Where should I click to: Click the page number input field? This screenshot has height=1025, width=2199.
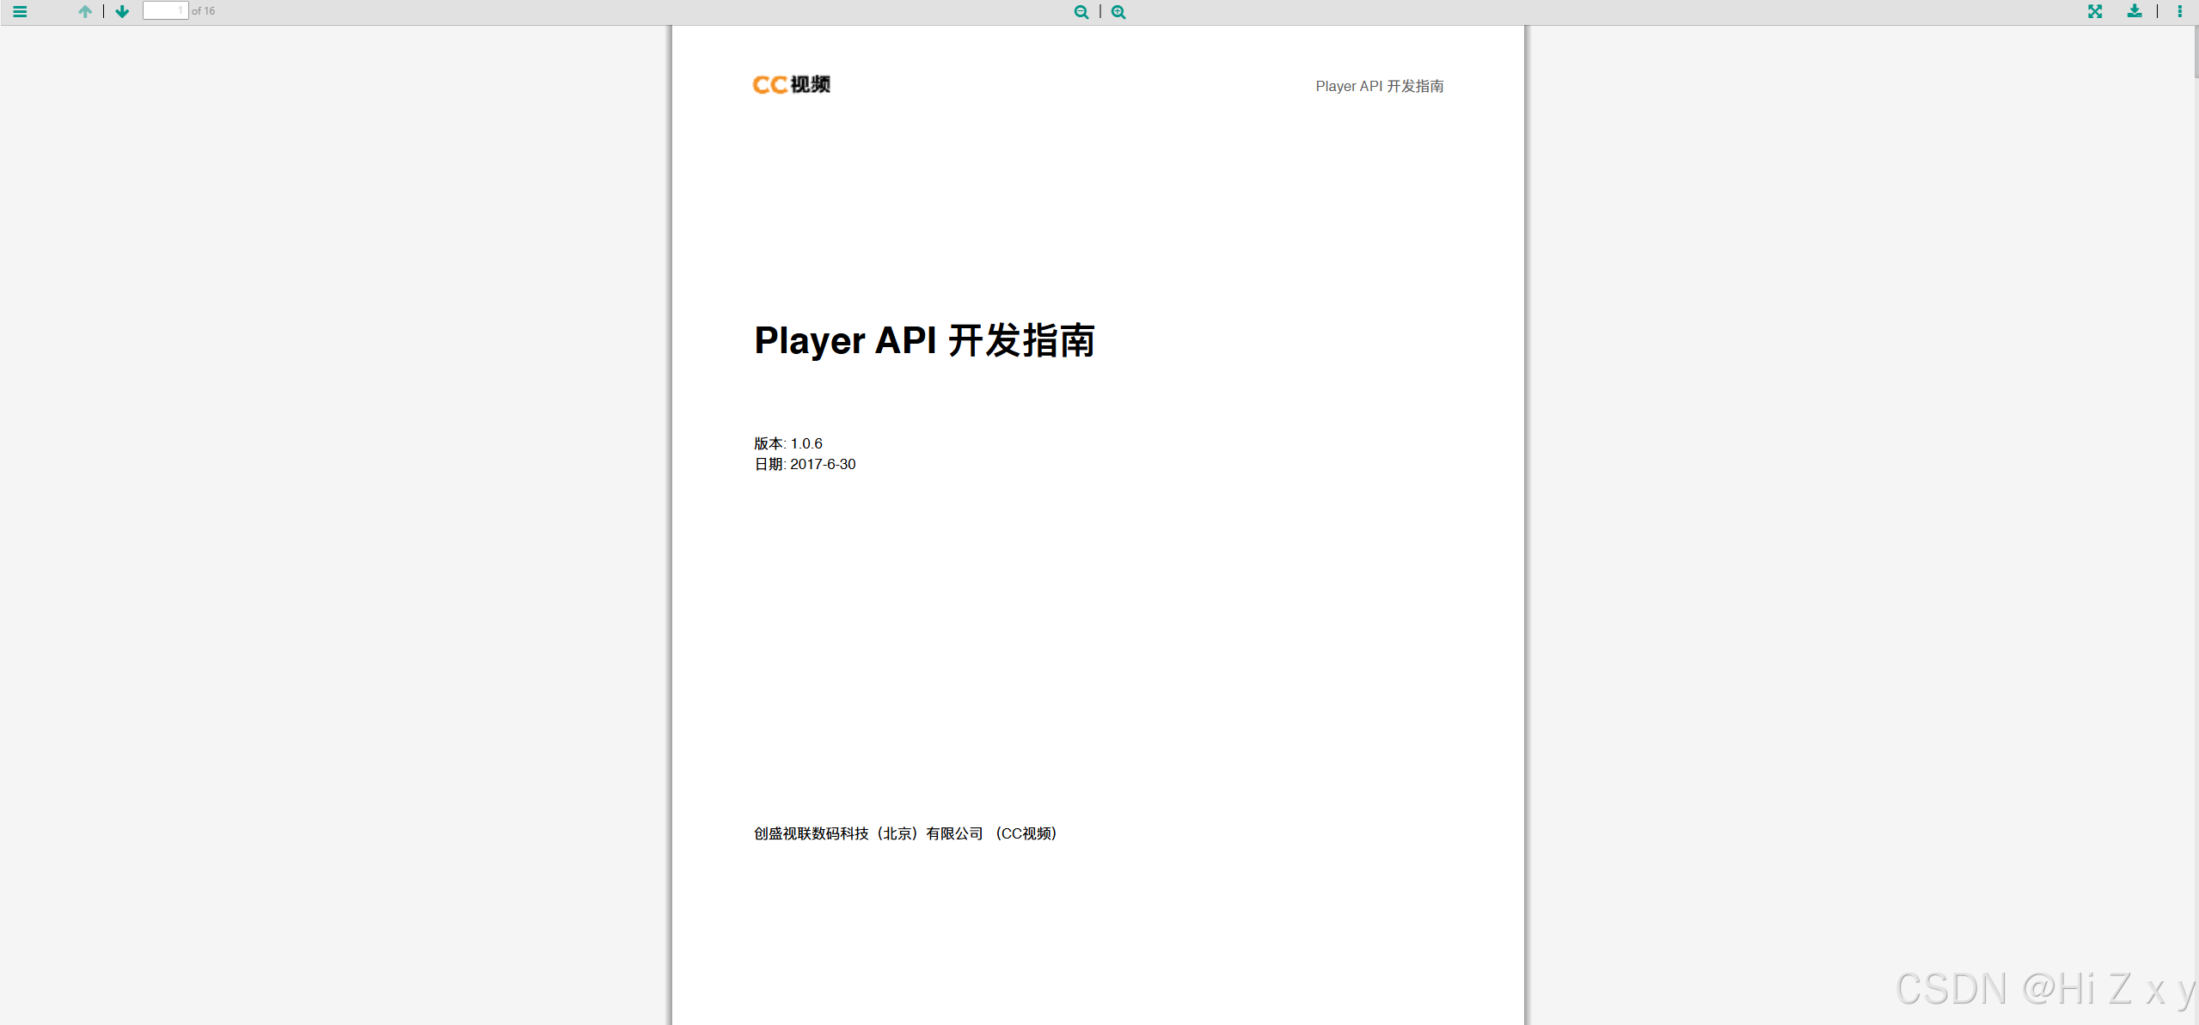point(165,10)
